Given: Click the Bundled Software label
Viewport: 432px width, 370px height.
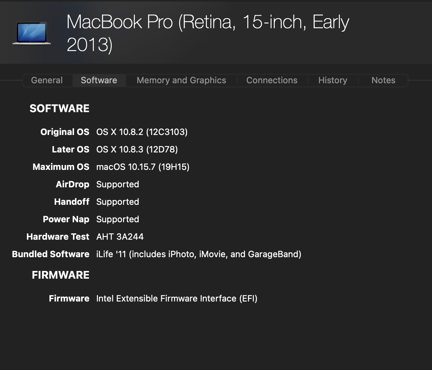Looking at the screenshot, I should (x=50, y=254).
